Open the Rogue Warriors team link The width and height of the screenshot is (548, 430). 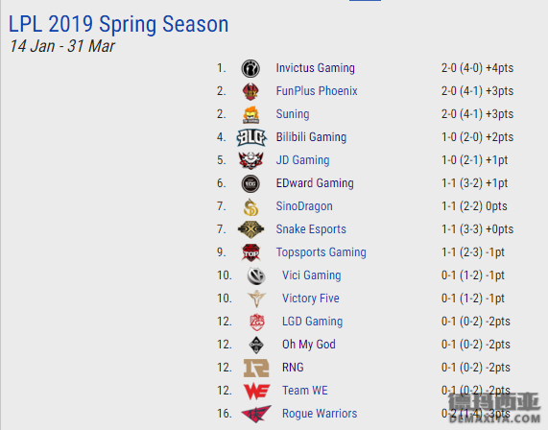coord(320,414)
